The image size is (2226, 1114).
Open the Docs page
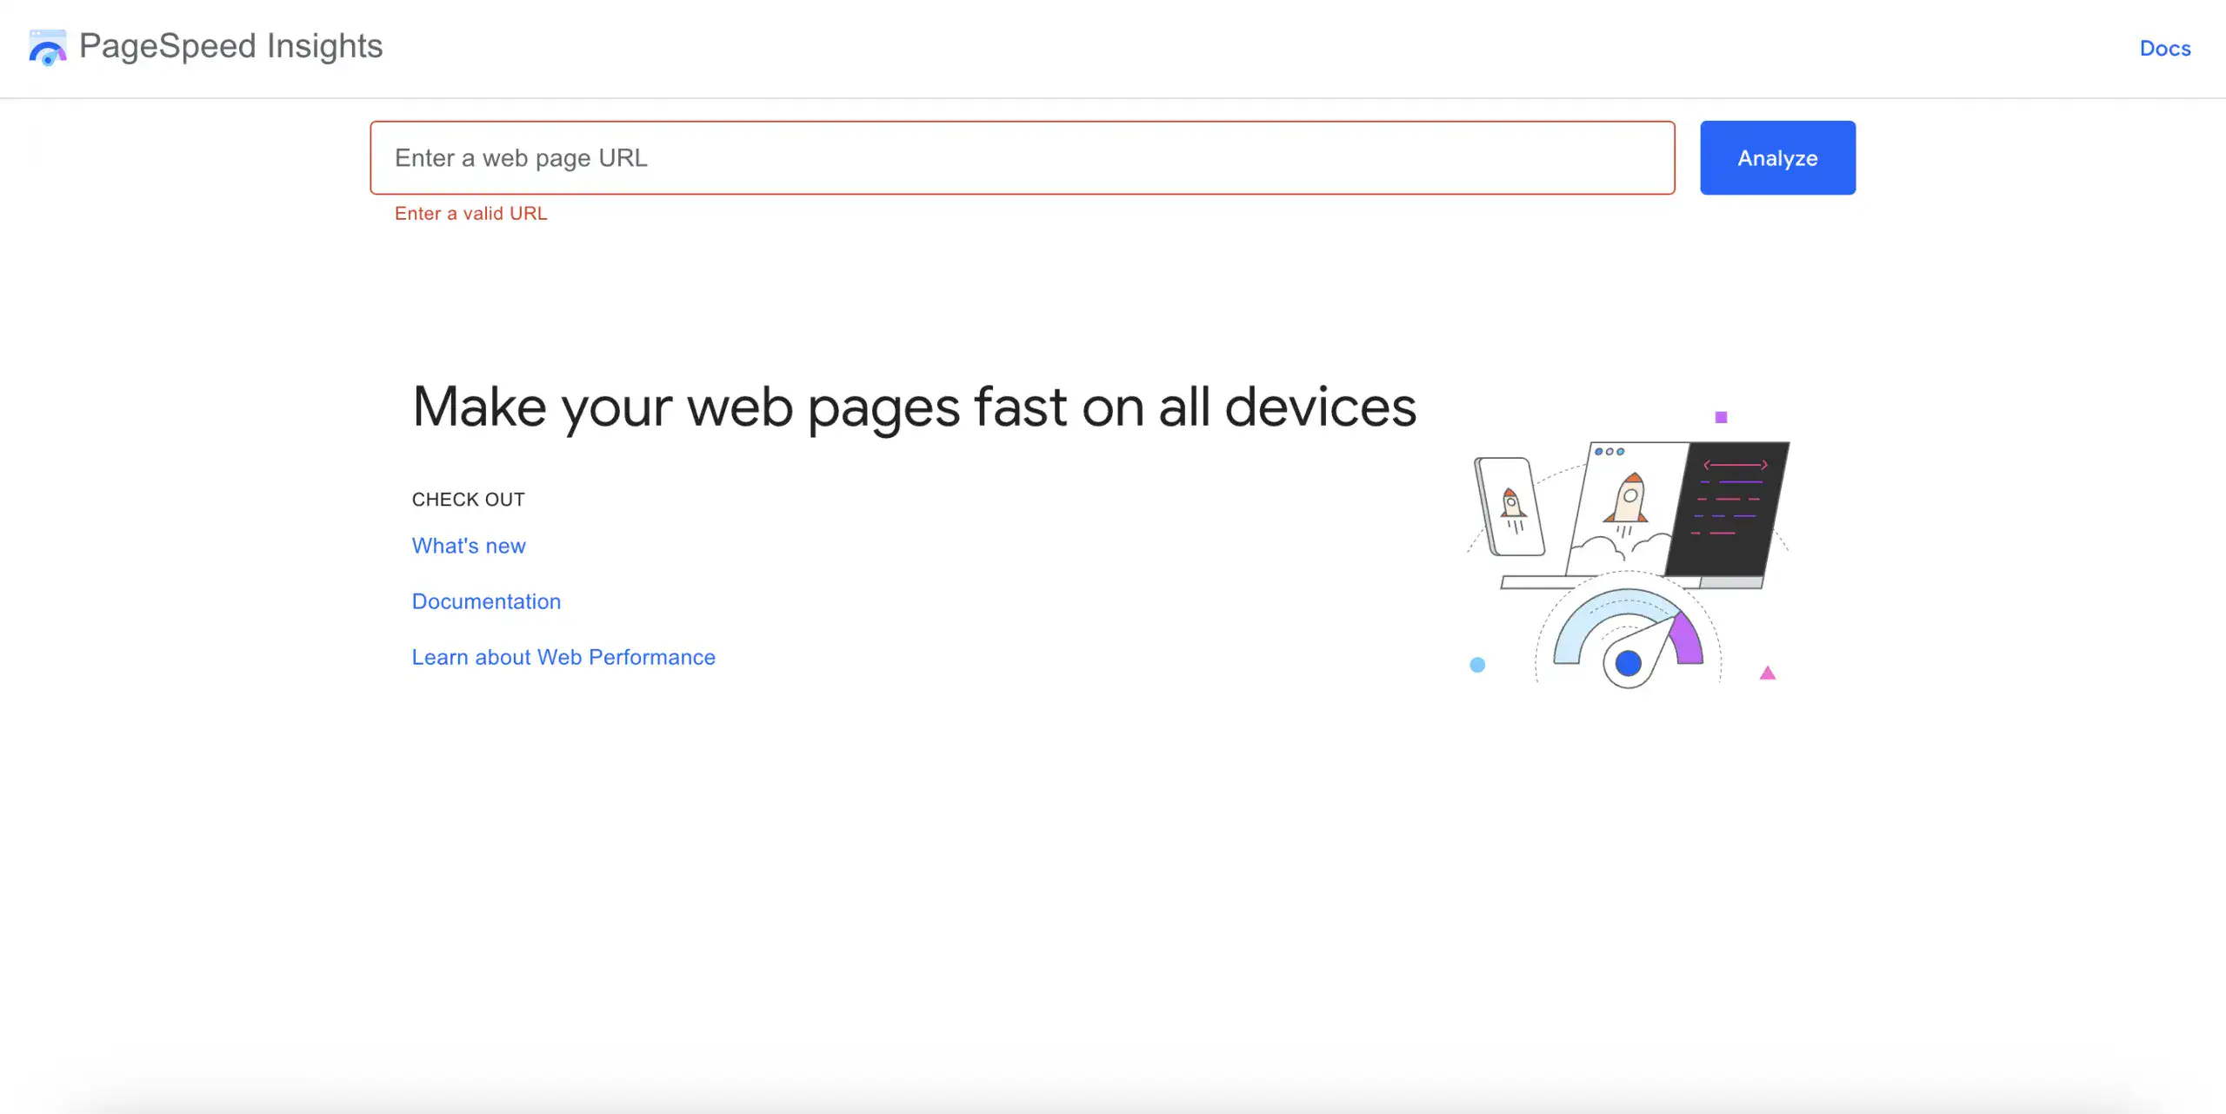[x=2164, y=48]
